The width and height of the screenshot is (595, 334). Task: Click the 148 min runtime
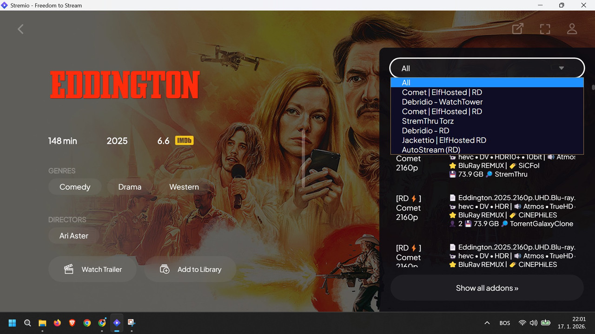click(x=63, y=141)
